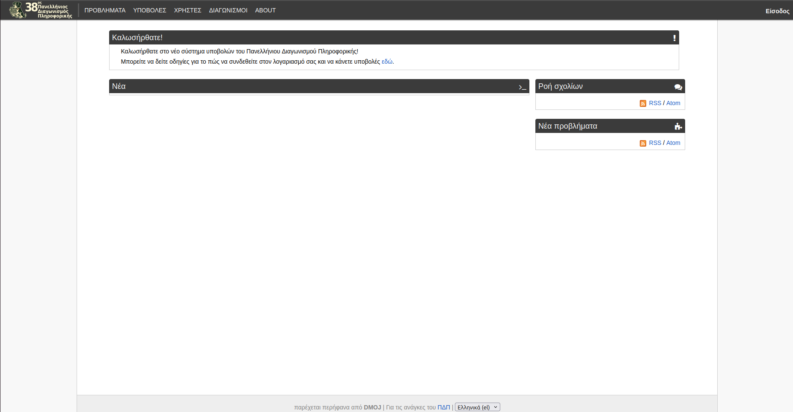This screenshot has width=793, height=412.
Task: Open the ABOUT page
Action: click(x=265, y=10)
